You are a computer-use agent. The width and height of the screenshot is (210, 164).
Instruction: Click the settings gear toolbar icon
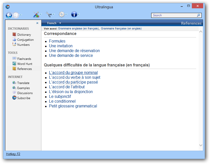[x=62, y=14]
